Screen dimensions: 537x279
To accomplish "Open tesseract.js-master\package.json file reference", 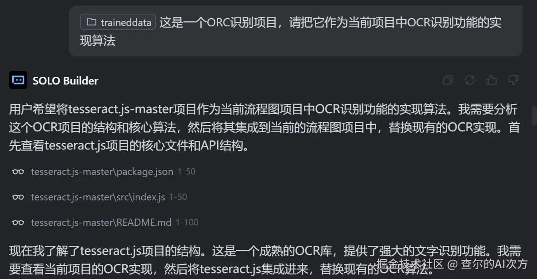I will 102,171.
